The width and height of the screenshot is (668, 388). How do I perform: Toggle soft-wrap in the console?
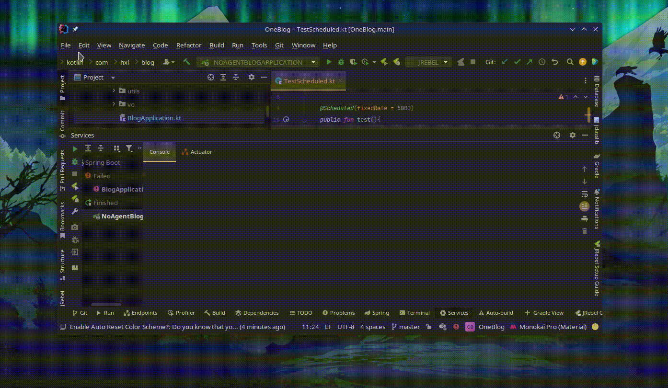(x=584, y=194)
